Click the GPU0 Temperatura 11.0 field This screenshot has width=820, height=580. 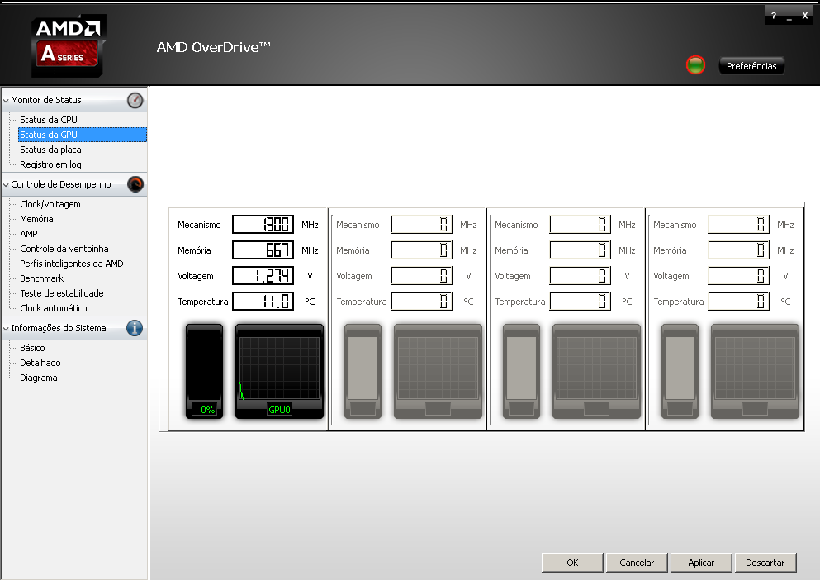pyautogui.click(x=263, y=302)
